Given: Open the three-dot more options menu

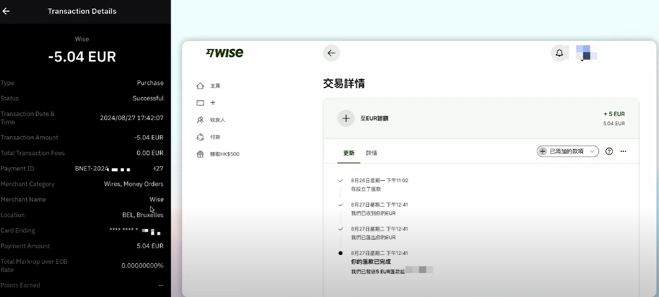Looking at the screenshot, I should pyautogui.click(x=623, y=151).
